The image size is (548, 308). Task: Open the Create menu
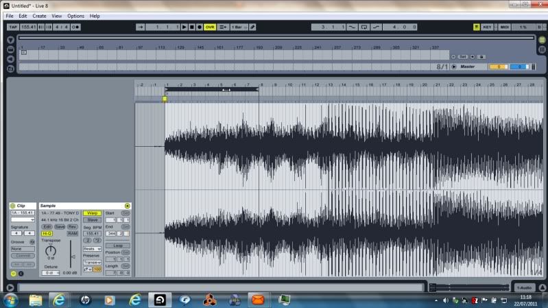[x=40, y=15]
